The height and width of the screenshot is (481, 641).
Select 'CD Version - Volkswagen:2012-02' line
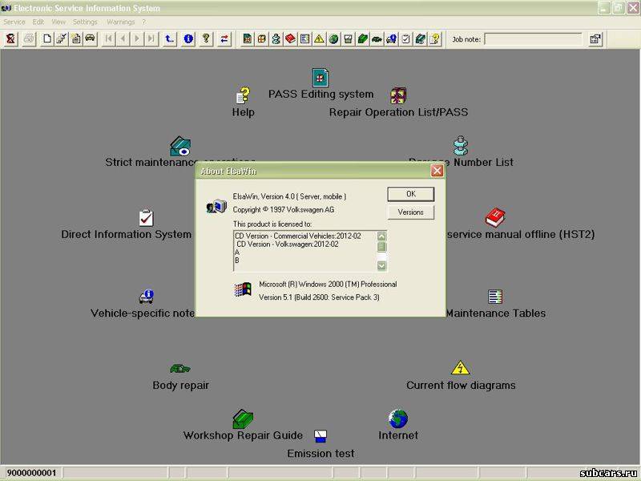pos(288,245)
